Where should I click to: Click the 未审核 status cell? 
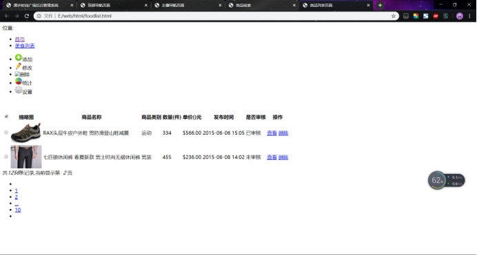click(x=254, y=157)
